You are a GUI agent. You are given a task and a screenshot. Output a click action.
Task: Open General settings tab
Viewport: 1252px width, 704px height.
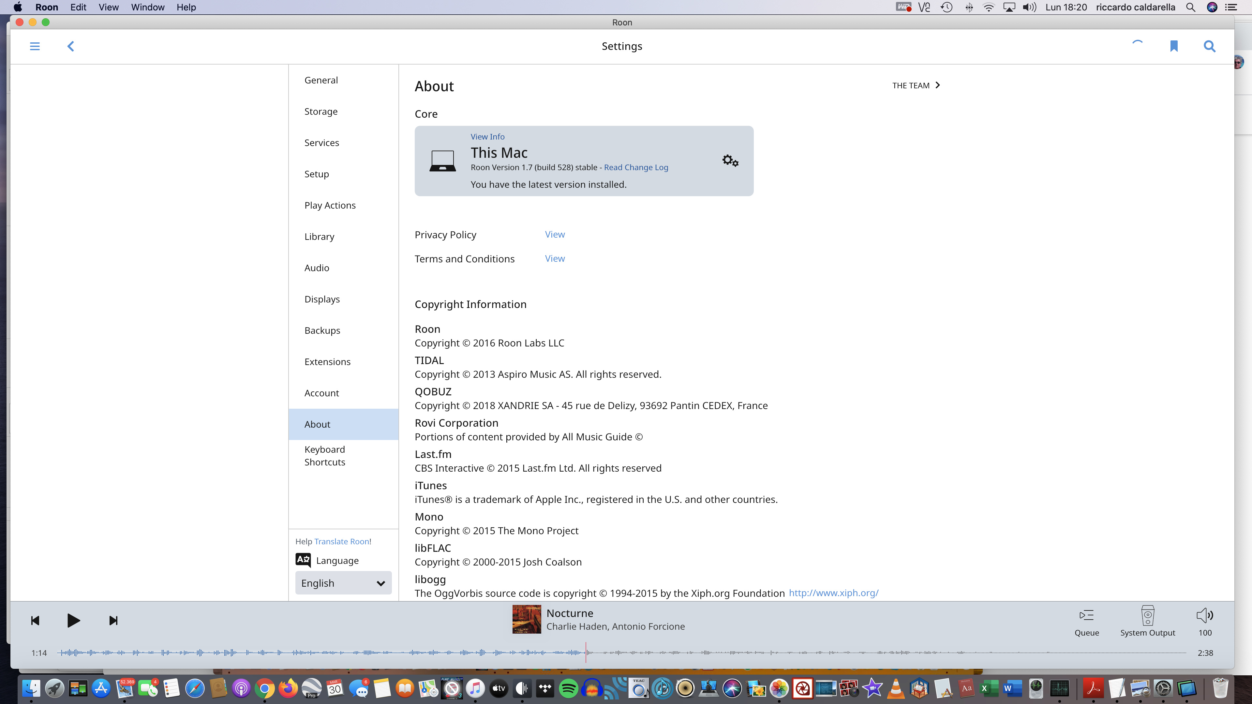(x=343, y=80)
